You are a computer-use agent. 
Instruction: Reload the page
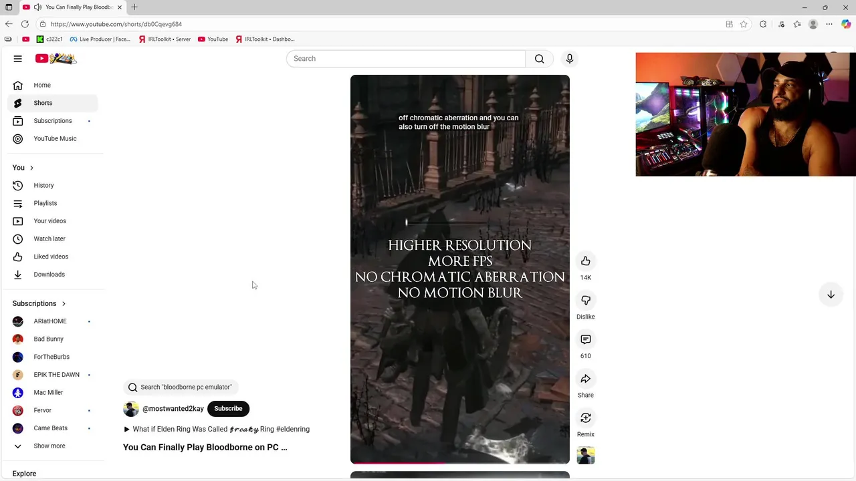[x=25, y=24]
